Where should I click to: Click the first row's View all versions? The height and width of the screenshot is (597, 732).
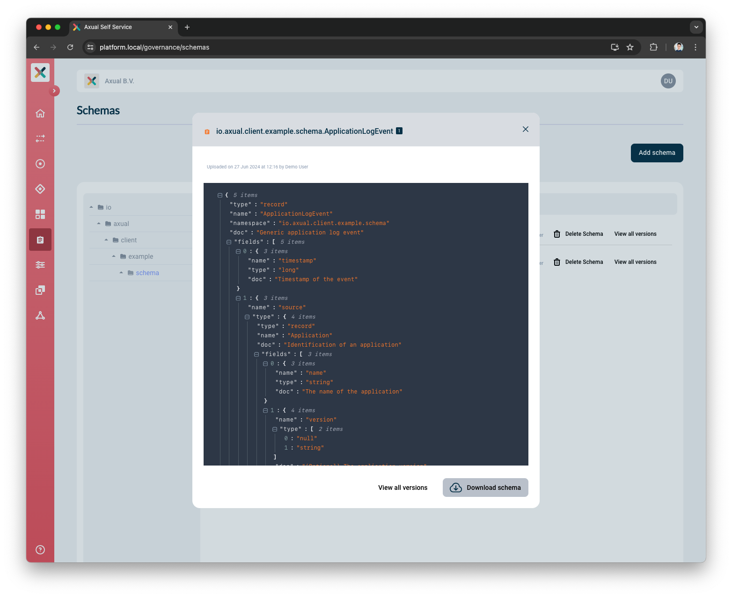(x=636, y=234)
